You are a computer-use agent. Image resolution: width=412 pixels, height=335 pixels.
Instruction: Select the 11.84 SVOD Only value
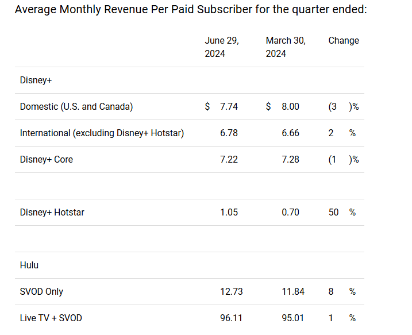point(292,291)
